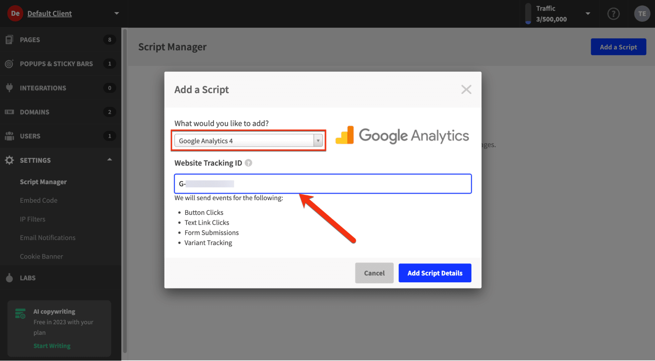Image resolution: width=655 pixels, height=361 pixels.
Task: Click the Default Client link
Action: 49,13
